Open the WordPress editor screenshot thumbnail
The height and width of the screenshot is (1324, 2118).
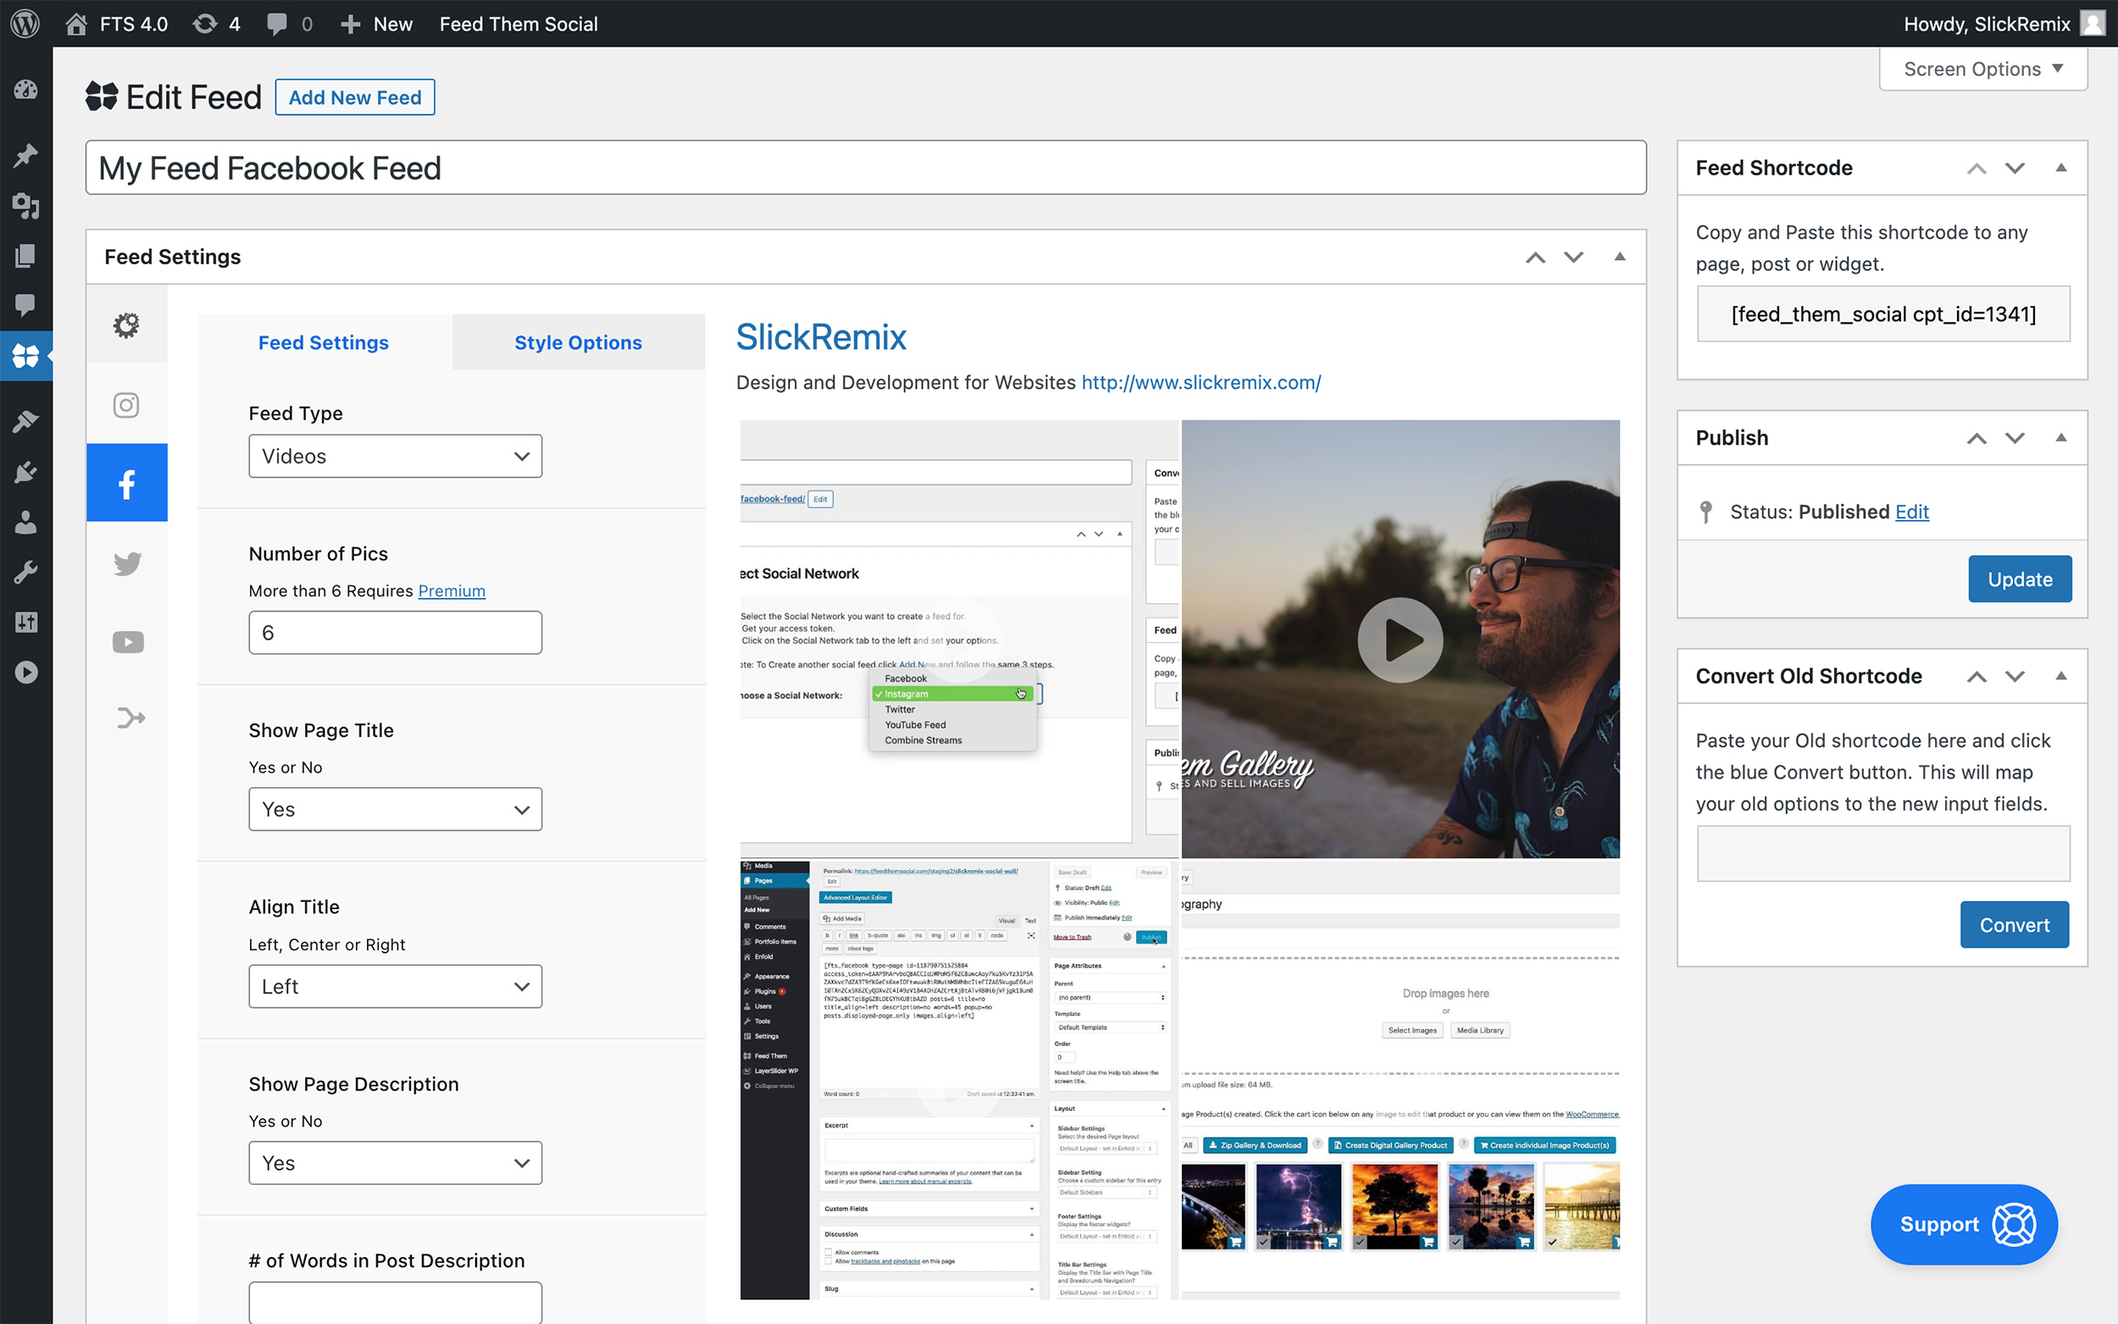pos(960,1081)
